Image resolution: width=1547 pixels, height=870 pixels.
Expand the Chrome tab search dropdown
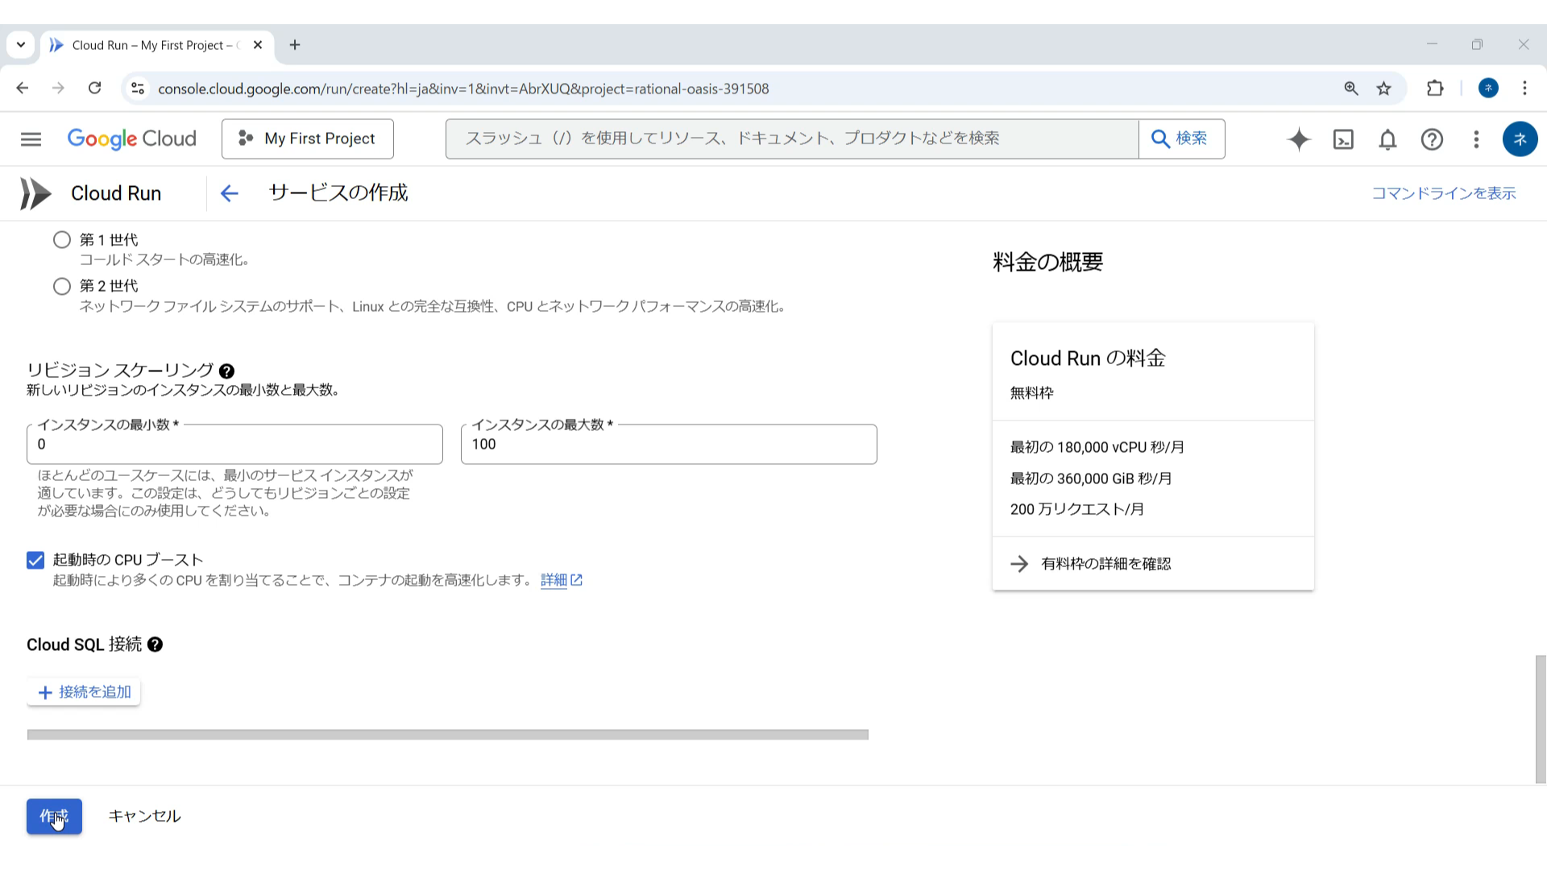coord(21,45)
